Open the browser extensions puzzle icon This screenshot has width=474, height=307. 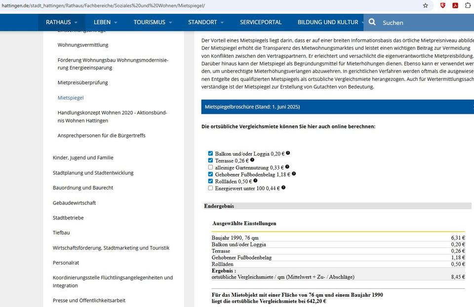coord(468,5)
